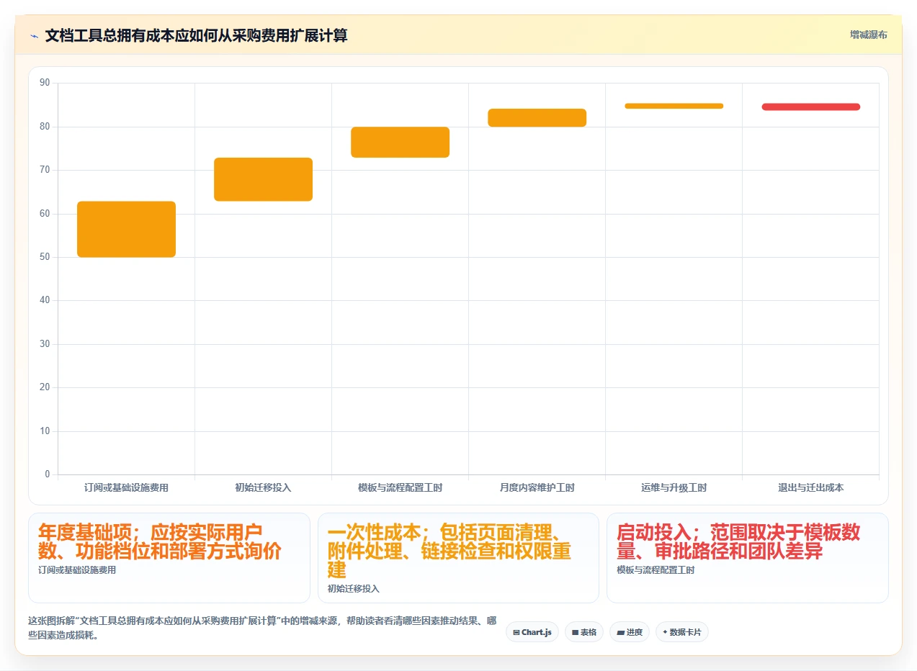Click y-axis value 0

coord(48,474)
